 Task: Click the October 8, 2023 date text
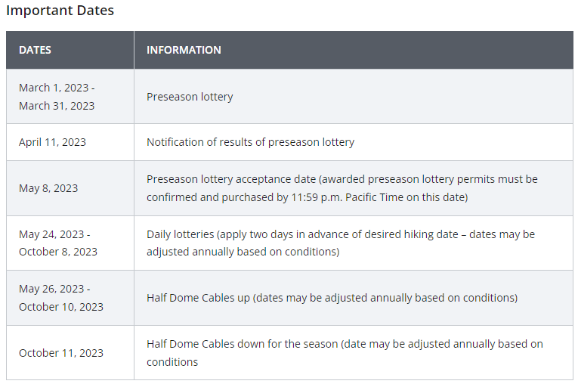[x=58, y=252]
